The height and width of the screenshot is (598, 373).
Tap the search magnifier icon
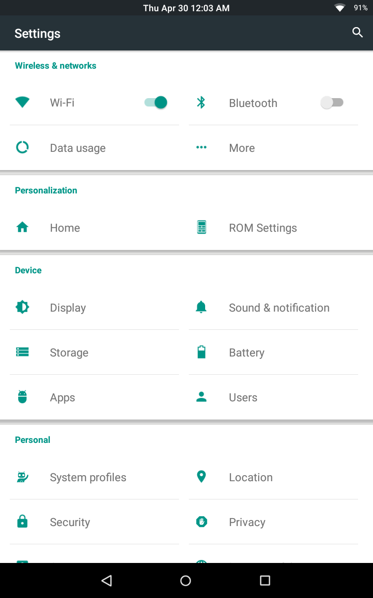click(x=358, y=33)
